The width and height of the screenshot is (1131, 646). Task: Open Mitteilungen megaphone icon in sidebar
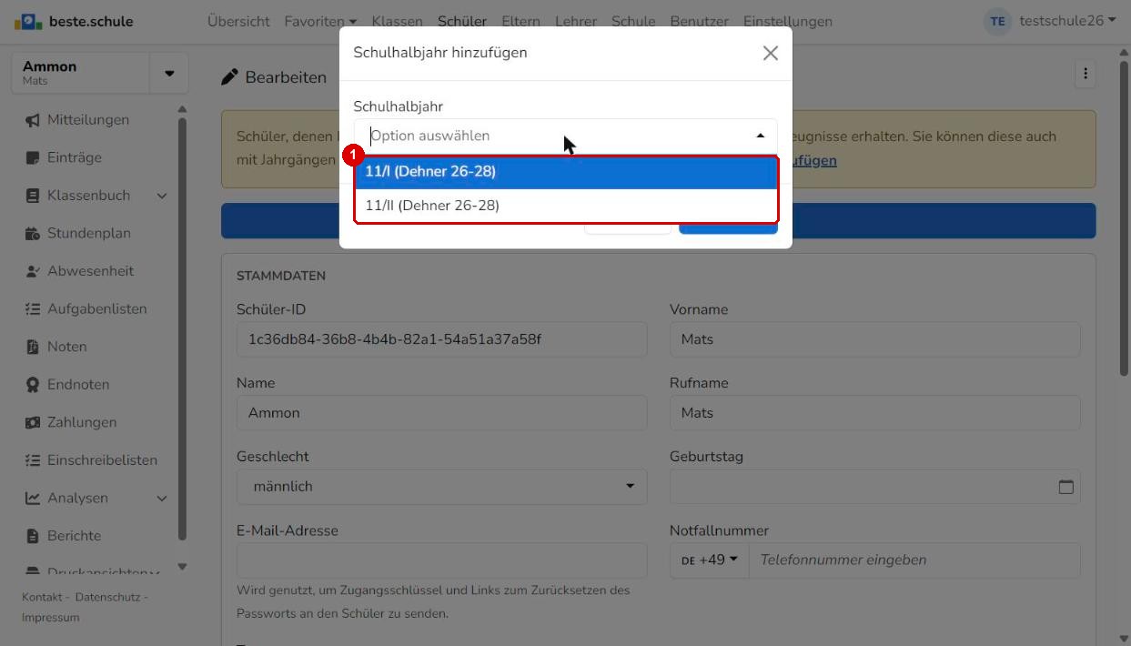point(33,120)
